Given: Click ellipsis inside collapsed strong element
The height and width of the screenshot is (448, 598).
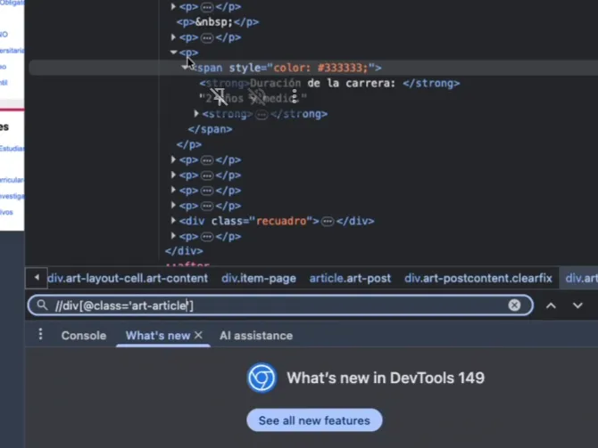Looking at the screenshot, I should click(262, 114).
